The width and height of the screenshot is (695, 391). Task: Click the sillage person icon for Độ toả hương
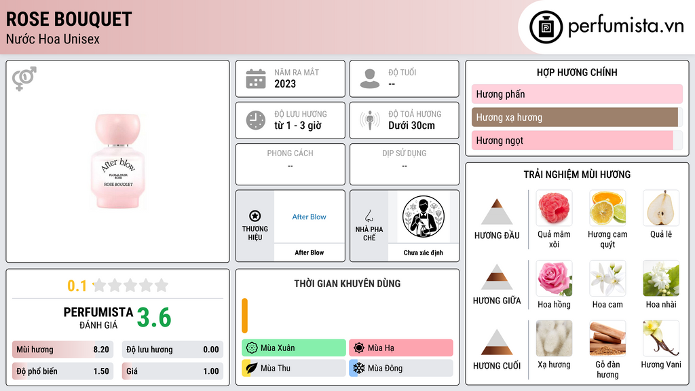(x=370, y=120)
